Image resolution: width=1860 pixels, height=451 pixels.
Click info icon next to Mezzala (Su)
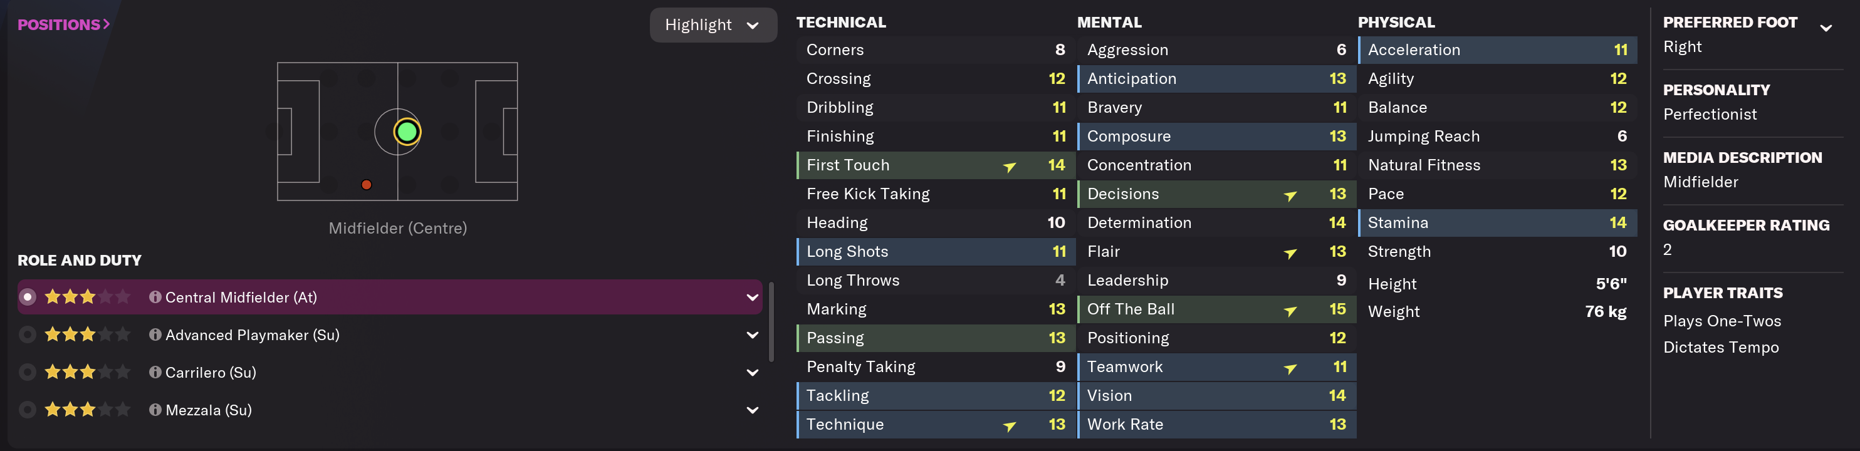155,410
